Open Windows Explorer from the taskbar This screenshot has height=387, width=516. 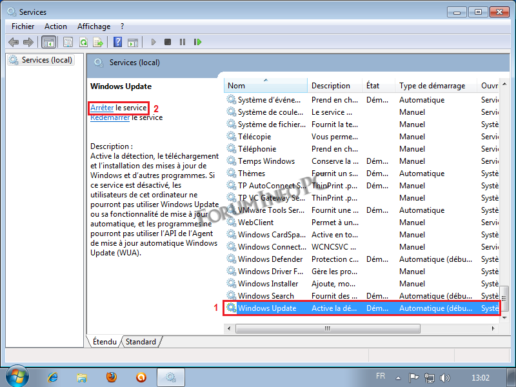coord(82,377)
